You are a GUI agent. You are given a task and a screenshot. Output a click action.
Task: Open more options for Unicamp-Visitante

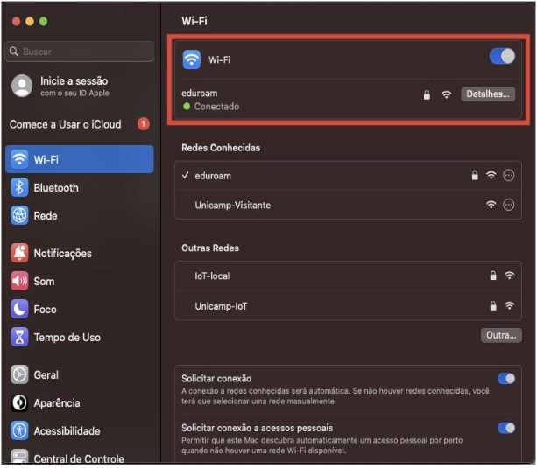tap(509, 205)
